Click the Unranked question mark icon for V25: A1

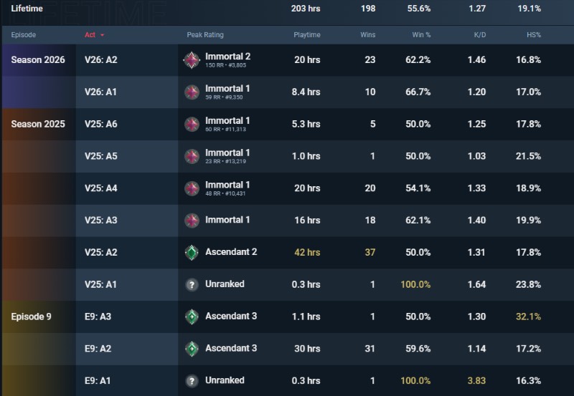(x=192, y=284)
